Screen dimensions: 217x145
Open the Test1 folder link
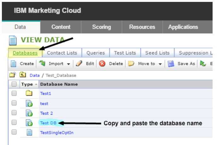tap(45, 93)
